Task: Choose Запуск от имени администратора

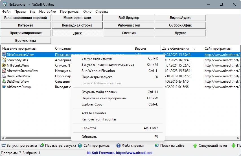Action: point(118,65)
